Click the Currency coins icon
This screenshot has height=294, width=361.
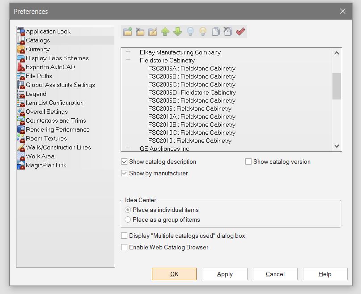[x=21, y=49]
